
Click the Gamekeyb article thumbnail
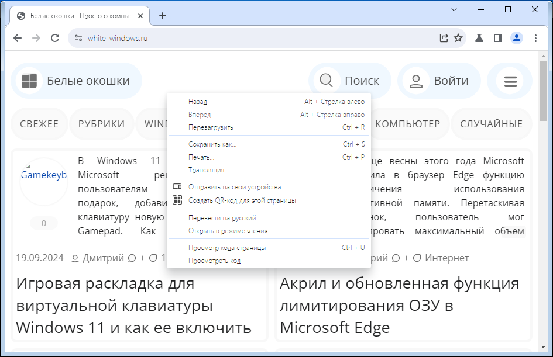(x=44, y=182)
